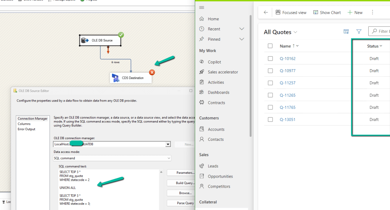Click the Build Query... button
This screenshot has height=210, width=390.
(181, 183)
